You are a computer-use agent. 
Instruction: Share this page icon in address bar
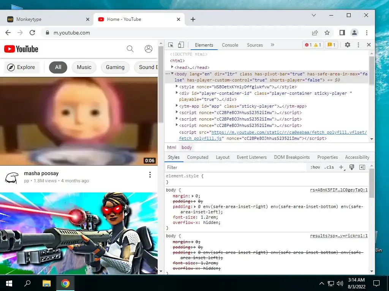pos(315,33)
